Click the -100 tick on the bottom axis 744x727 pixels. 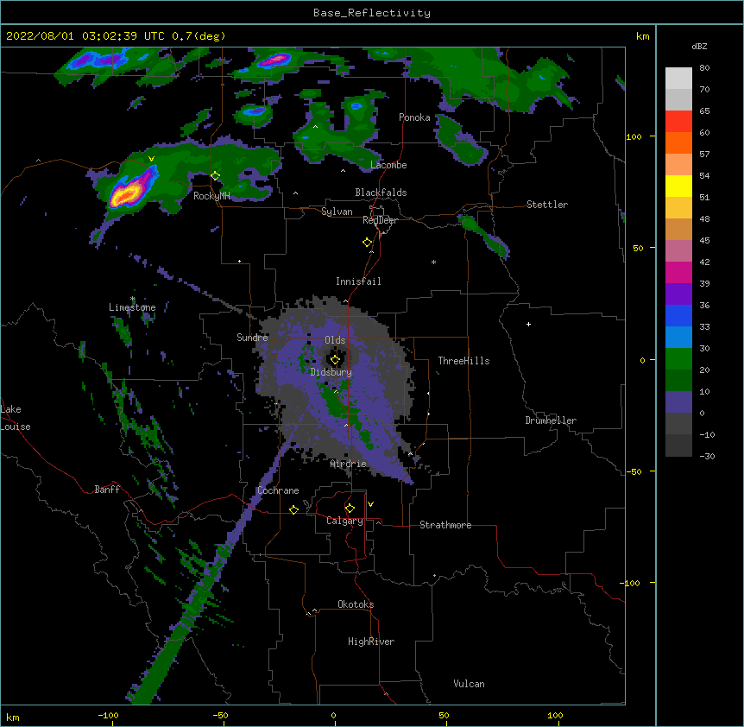(108, 715)
